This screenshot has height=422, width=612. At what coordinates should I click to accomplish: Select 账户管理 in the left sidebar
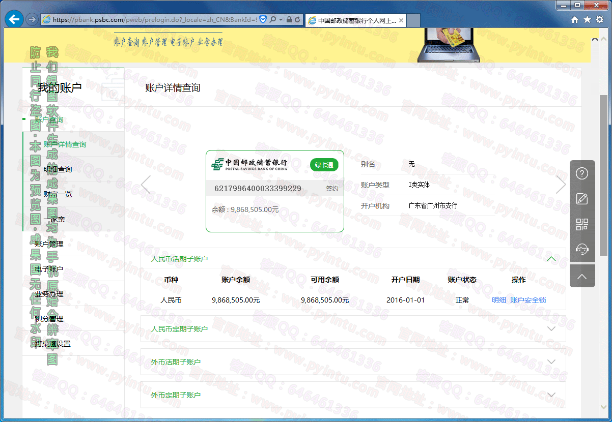click(x=49, y=244)
